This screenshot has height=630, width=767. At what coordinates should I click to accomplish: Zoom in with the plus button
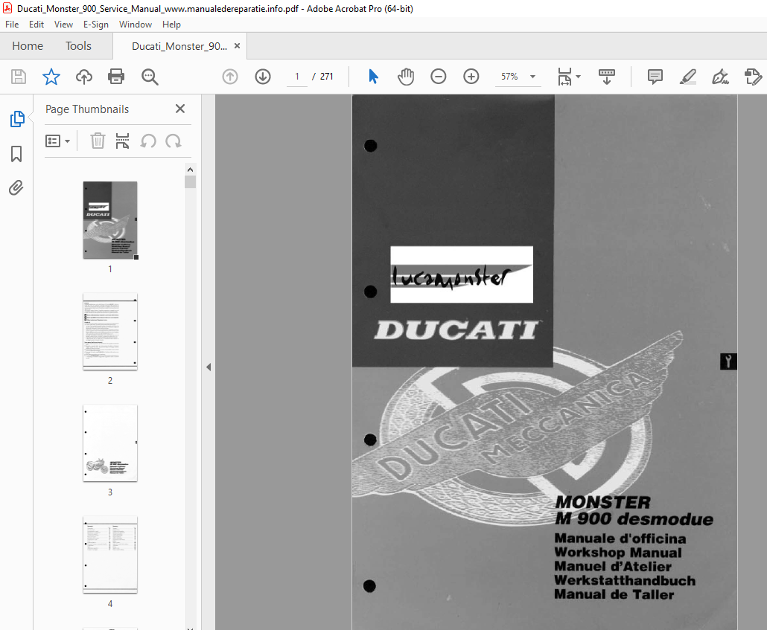click(471, 77)
